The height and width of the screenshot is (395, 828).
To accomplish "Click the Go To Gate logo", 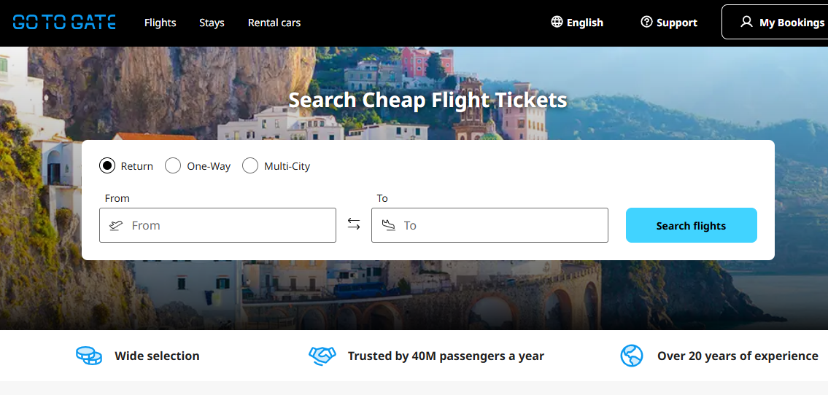I will click(x=64, y=22).
